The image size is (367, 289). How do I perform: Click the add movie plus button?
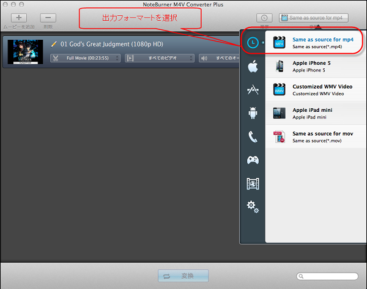(x=19, y=18)
